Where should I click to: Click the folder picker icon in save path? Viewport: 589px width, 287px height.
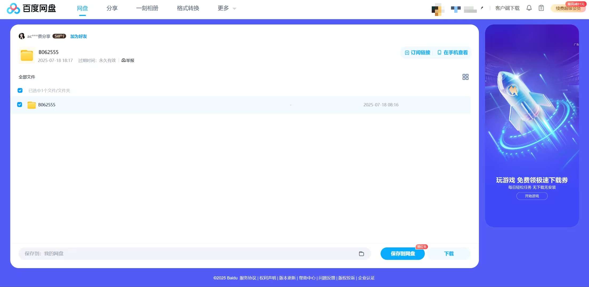click(361, 254)
